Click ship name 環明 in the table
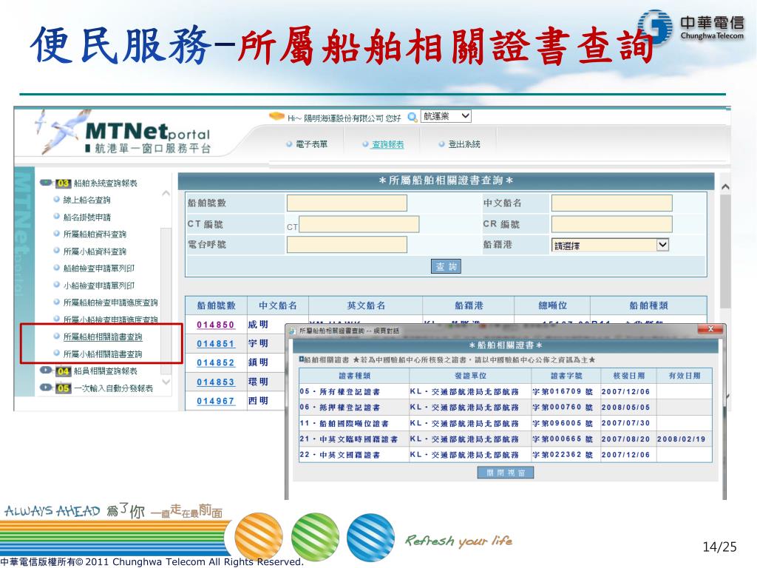The width and height of the screenshot is (757, 568). [258, 382]
